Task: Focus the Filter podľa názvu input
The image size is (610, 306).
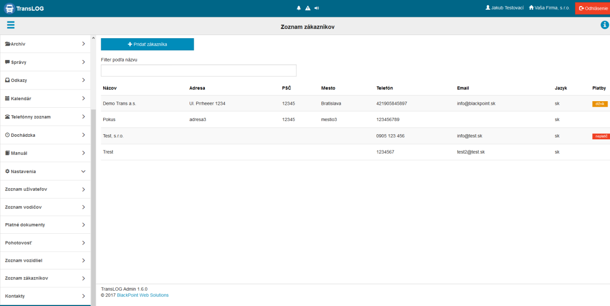Action: [x=198, y=71]
